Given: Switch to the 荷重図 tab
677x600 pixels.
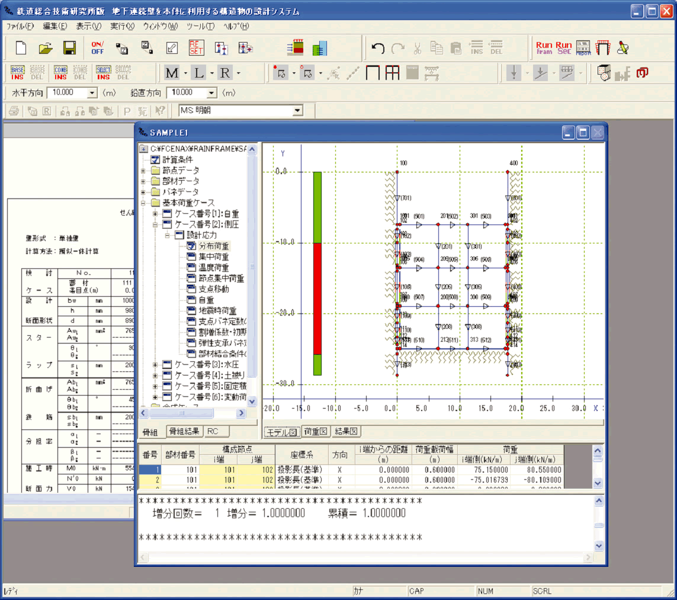Looking at the screenshot, I should [x=315, y=432].
